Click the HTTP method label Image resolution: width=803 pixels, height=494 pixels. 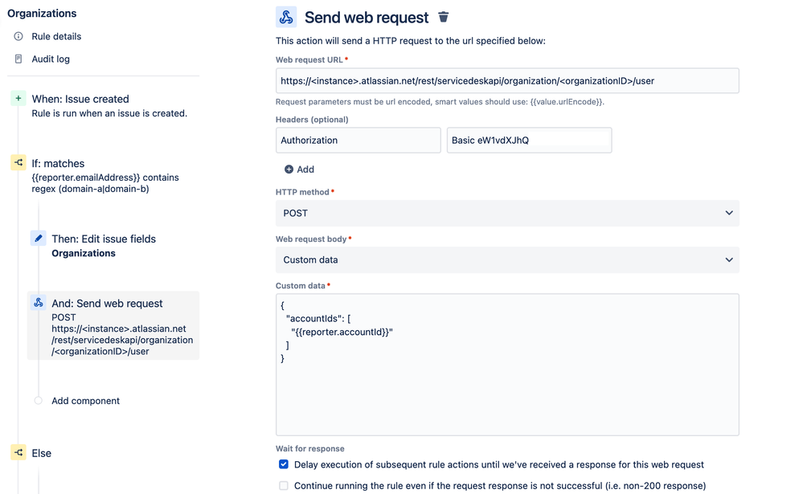coord(302,192)
